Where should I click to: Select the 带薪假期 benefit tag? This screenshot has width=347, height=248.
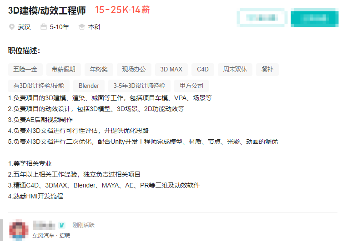point(64,69)
